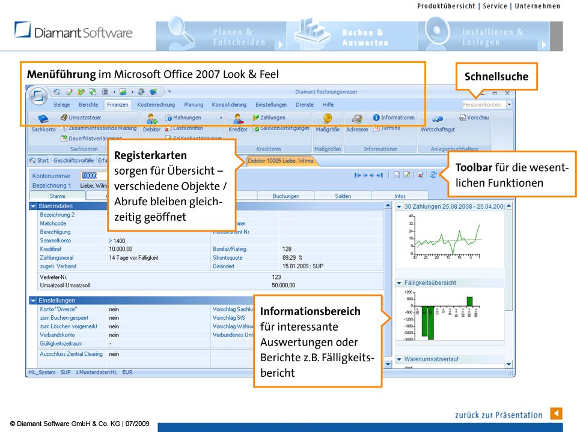Image resolution: width=577 pixels, height=432 pixels.
Task: Switch to the Start document tab
Action: (x=40, y=161)
